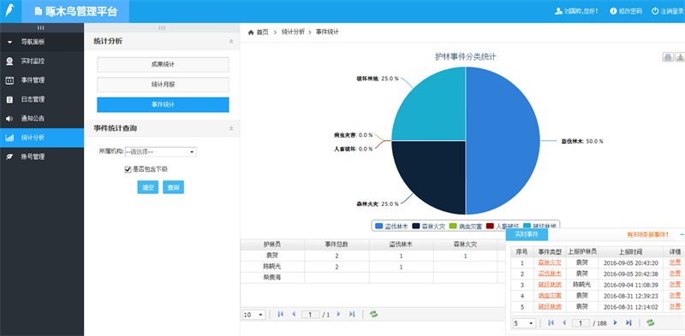
Task: Open the 森林火灾 event link in row 1
Action: pos(550,262)
